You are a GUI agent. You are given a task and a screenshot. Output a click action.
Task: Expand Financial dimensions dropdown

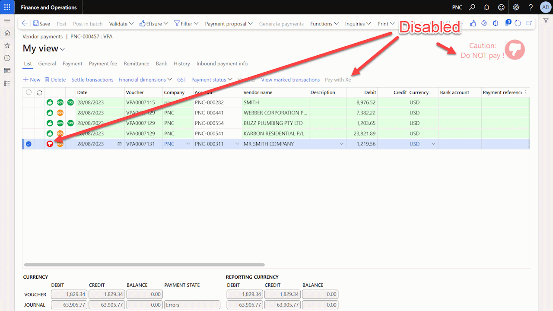pyautogui.click(x=145, y=79)
